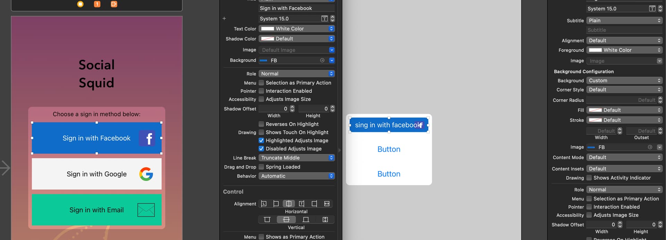Open the Corner Style dropdown

[x=624, y=90]
